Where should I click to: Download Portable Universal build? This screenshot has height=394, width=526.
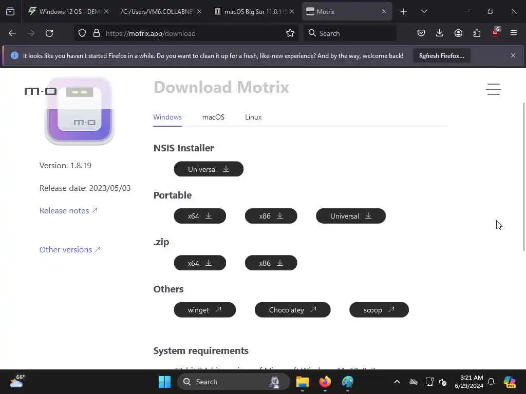pyautogui.click(x=351, y=216)
